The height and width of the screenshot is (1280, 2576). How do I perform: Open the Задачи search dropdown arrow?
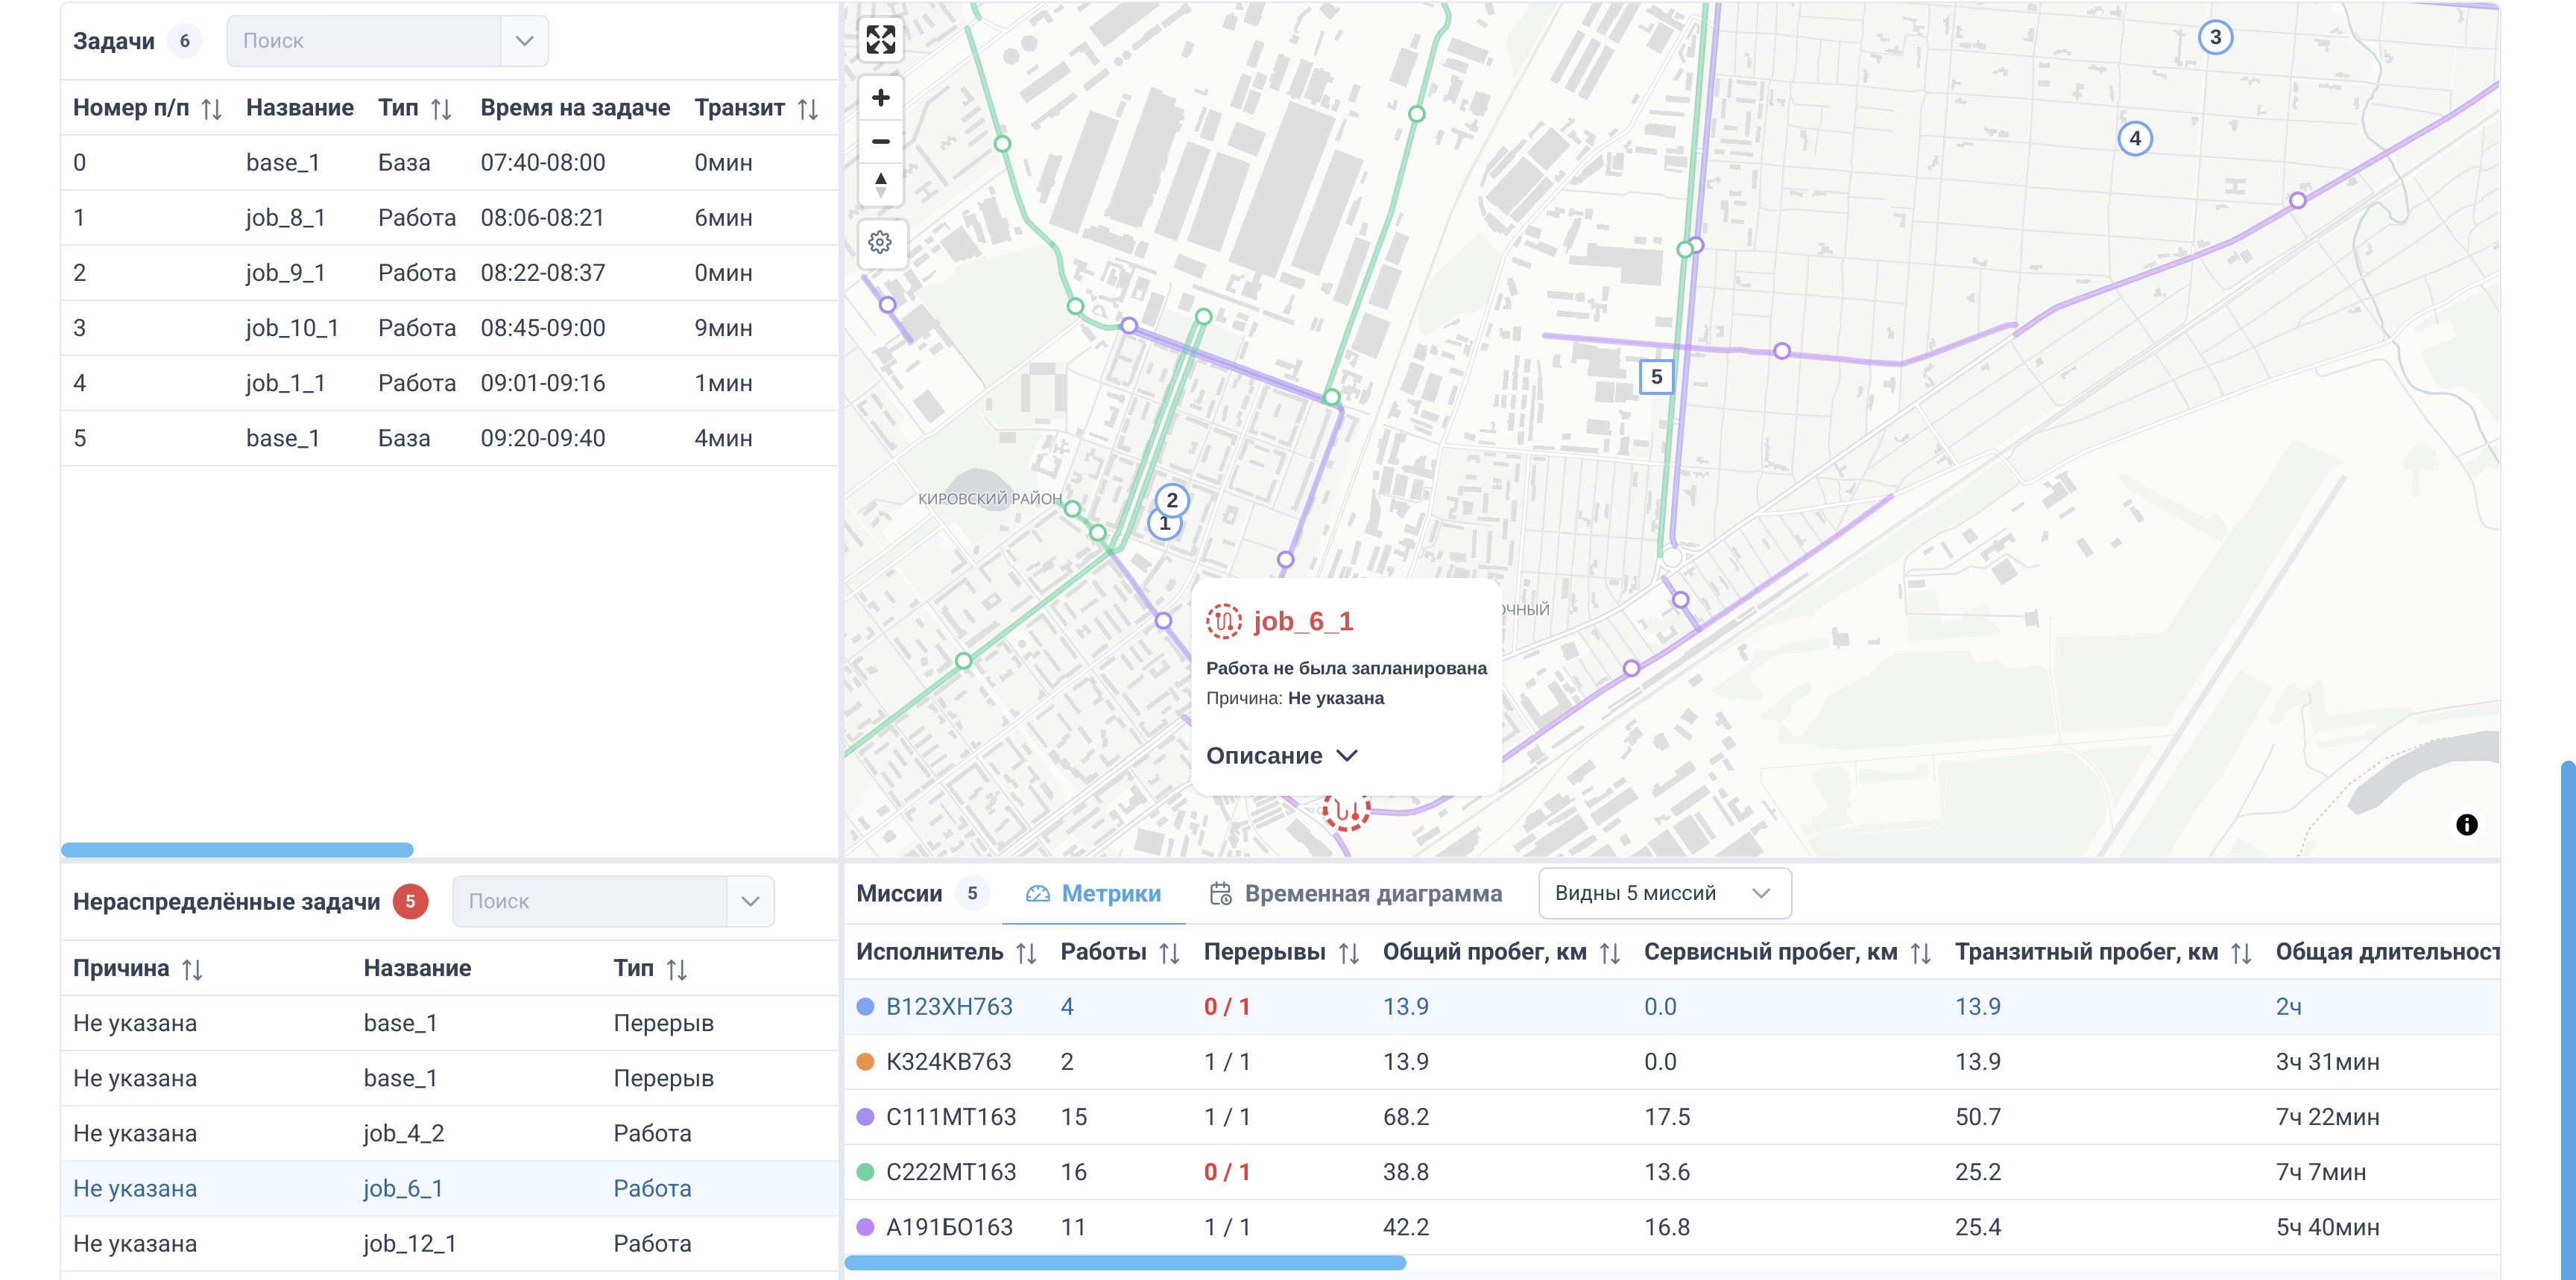[x=524, y=41]
